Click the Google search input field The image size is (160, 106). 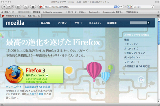click(x=142, y=7)
